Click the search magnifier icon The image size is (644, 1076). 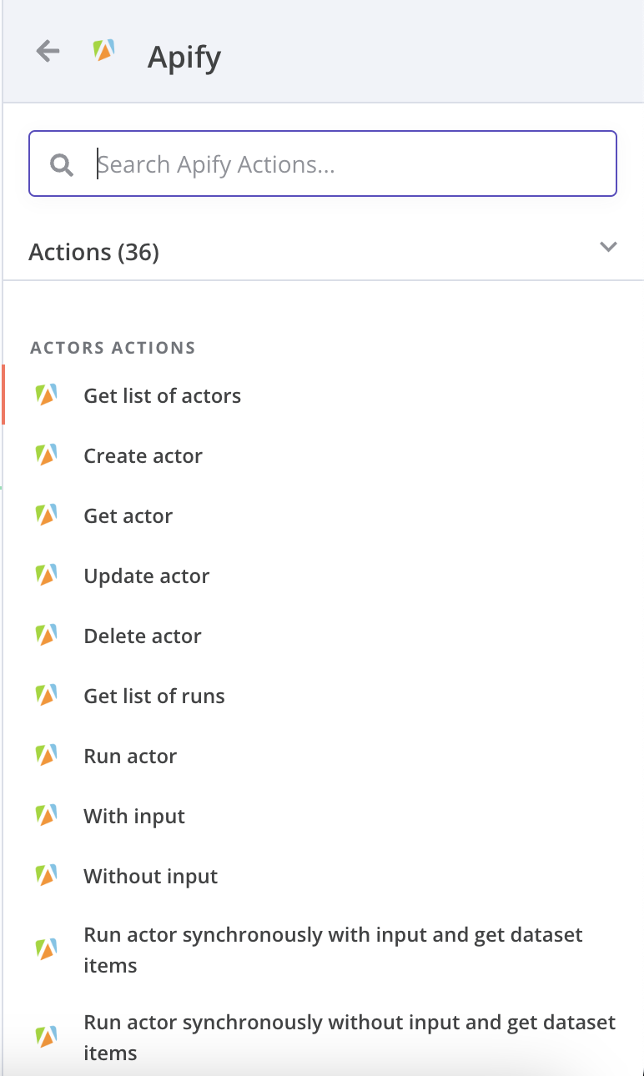(62, 164)
